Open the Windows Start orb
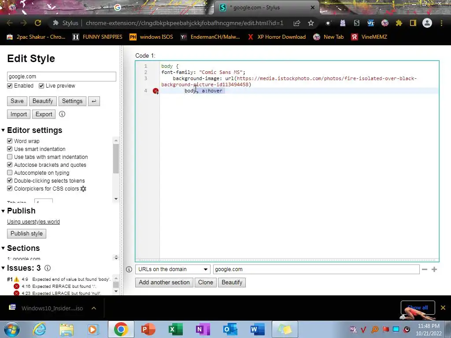 (12, 329)
